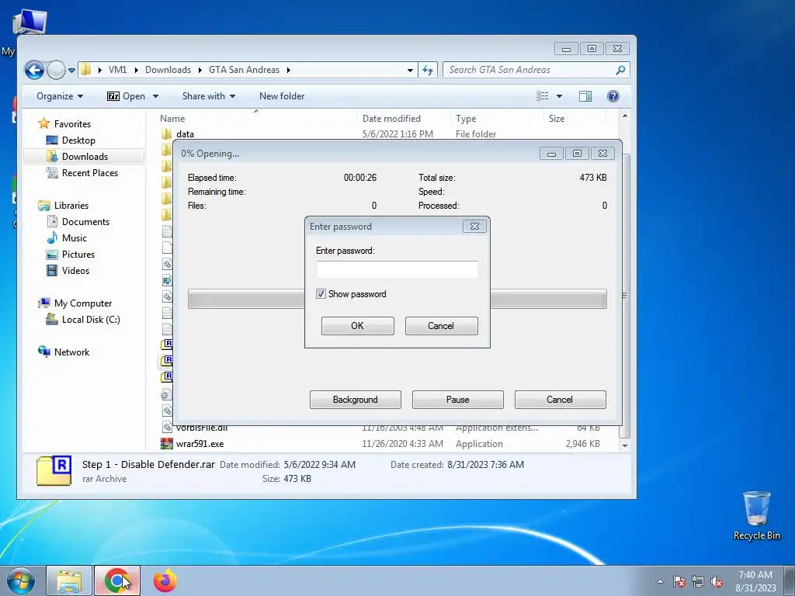Open the recent pages dropdown beside Forward
Screen dimensions: 795x596
tap(71, 71)
